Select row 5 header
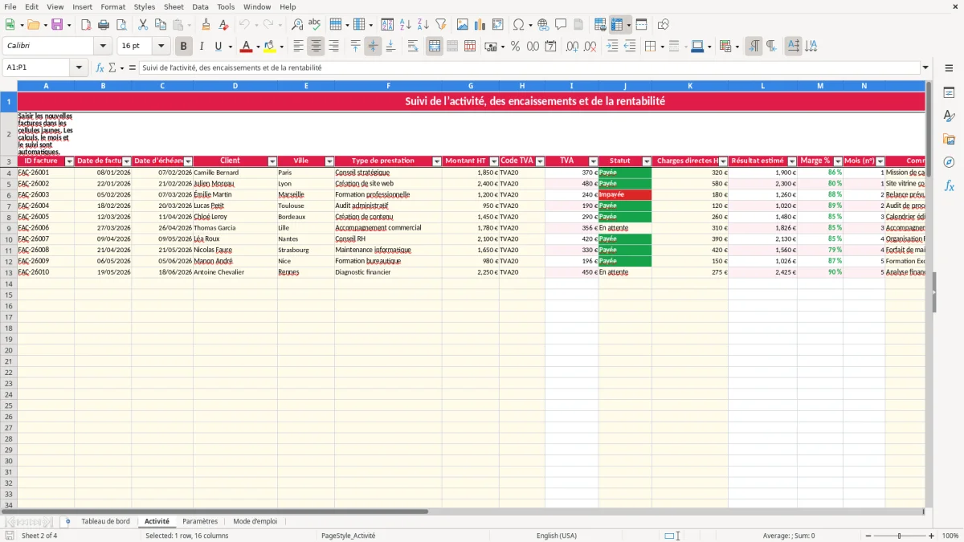The height and width of the screenshot is (542, 964). point(8,184)
